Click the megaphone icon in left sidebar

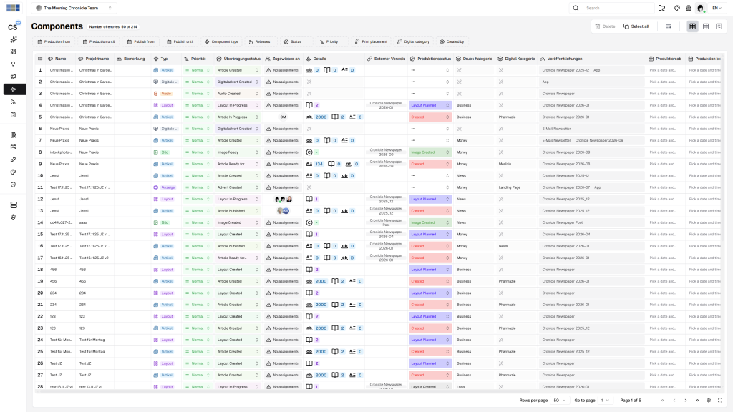[13, 77]
